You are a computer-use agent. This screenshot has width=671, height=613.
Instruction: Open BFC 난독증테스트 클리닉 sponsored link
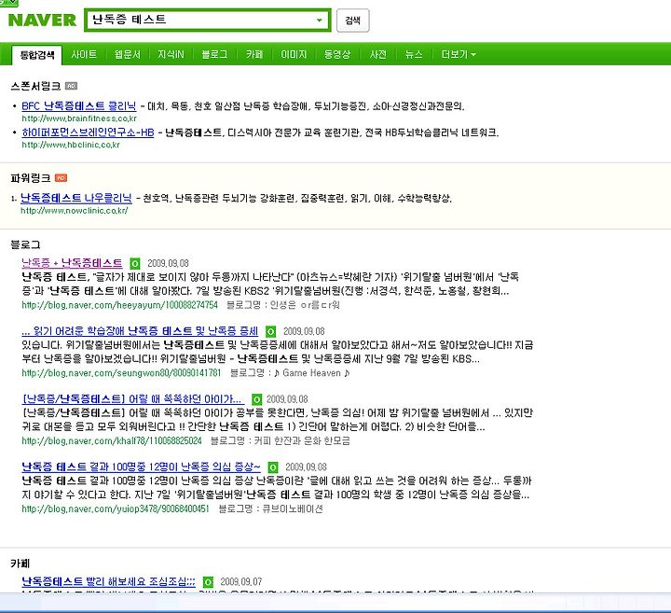pos(78,105)
